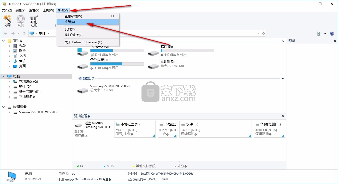Viewport: 338px width, 184px height.
Task: Select 音乐 folder in tree
Action: [x=22, y=61]
